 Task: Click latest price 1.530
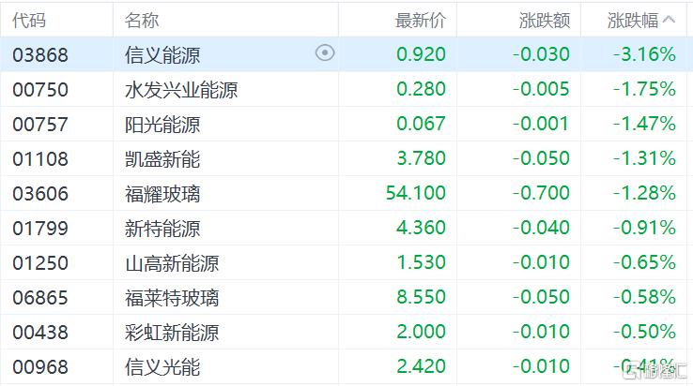click(422, 262)
